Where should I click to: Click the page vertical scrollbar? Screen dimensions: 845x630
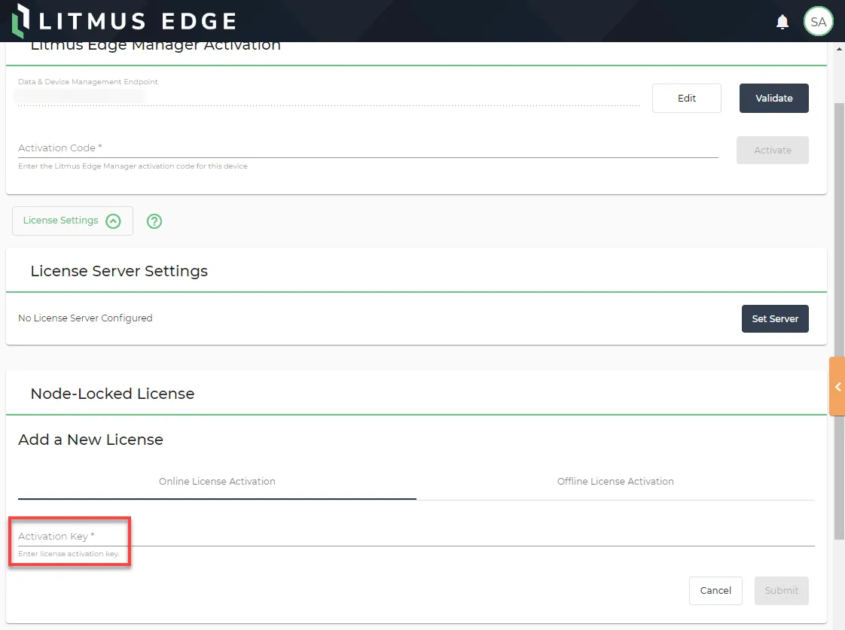pyautogui.click(x=839, y=321)
